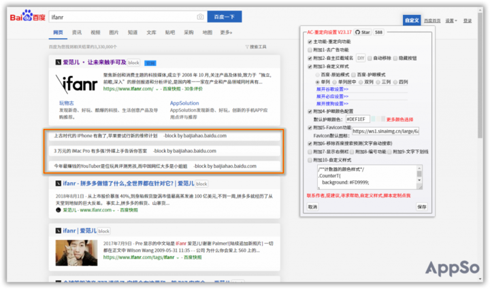Click block tag on 爱范儿·让未来触手可及
Screen dimensions: 490x289
pyautogui.click(x=134, y=63)
